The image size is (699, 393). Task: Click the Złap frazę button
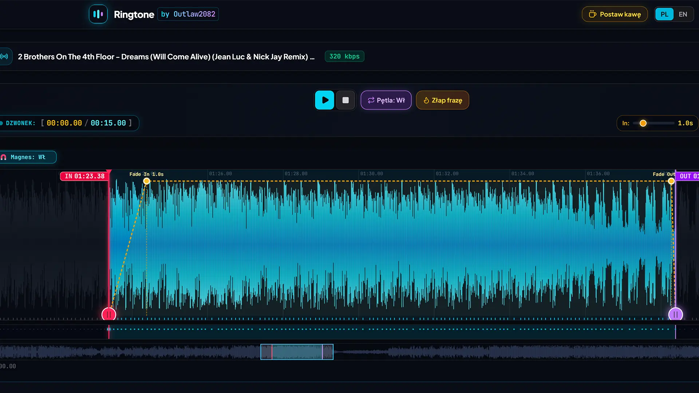442,100
